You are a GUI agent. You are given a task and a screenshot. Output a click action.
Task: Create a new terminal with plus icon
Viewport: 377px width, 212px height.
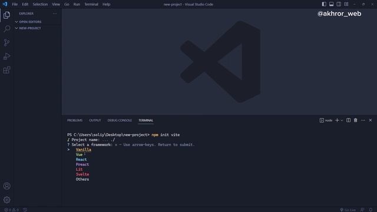(x=337, y=120)
